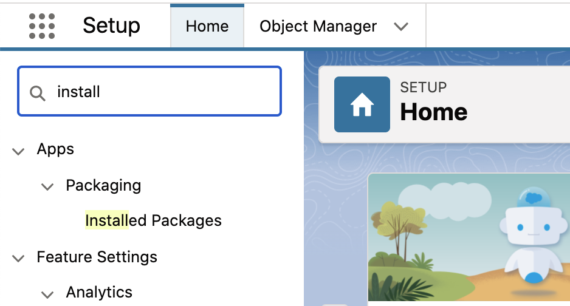570x306 pixels.
Task: Select the Apps tree label
Action: pos(55,149)
